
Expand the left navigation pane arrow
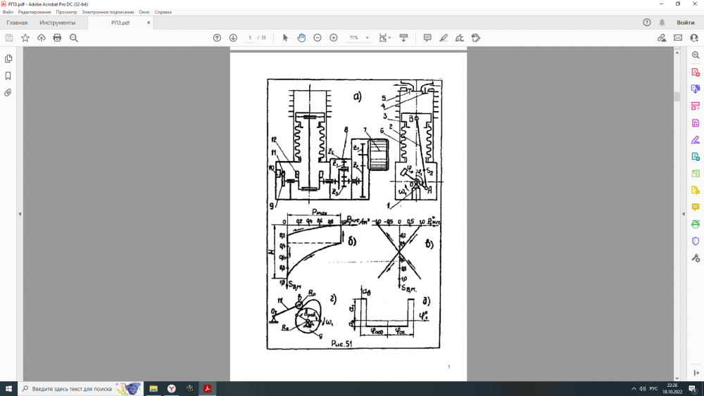pos(20,214)
